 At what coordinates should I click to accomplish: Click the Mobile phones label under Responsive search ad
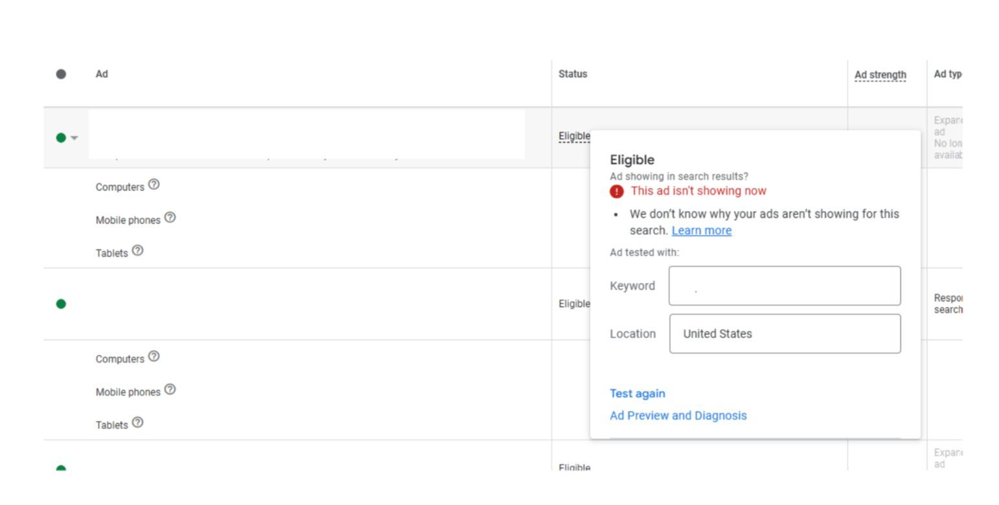coord(128,392)
